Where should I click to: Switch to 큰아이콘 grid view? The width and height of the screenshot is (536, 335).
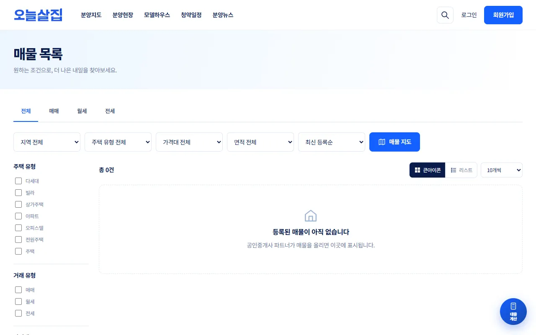coord(428,170)
